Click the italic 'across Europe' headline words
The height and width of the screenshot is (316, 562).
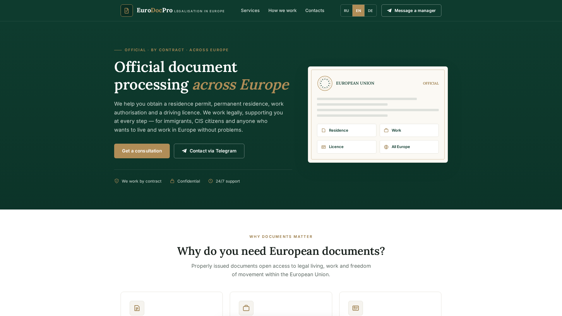click(x=241, y=85)
